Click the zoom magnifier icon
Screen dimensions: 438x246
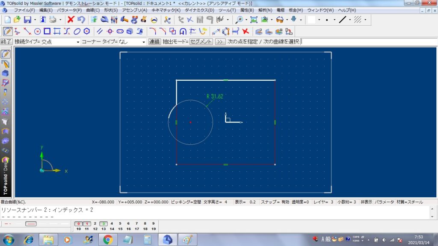(x=239, y=20)
